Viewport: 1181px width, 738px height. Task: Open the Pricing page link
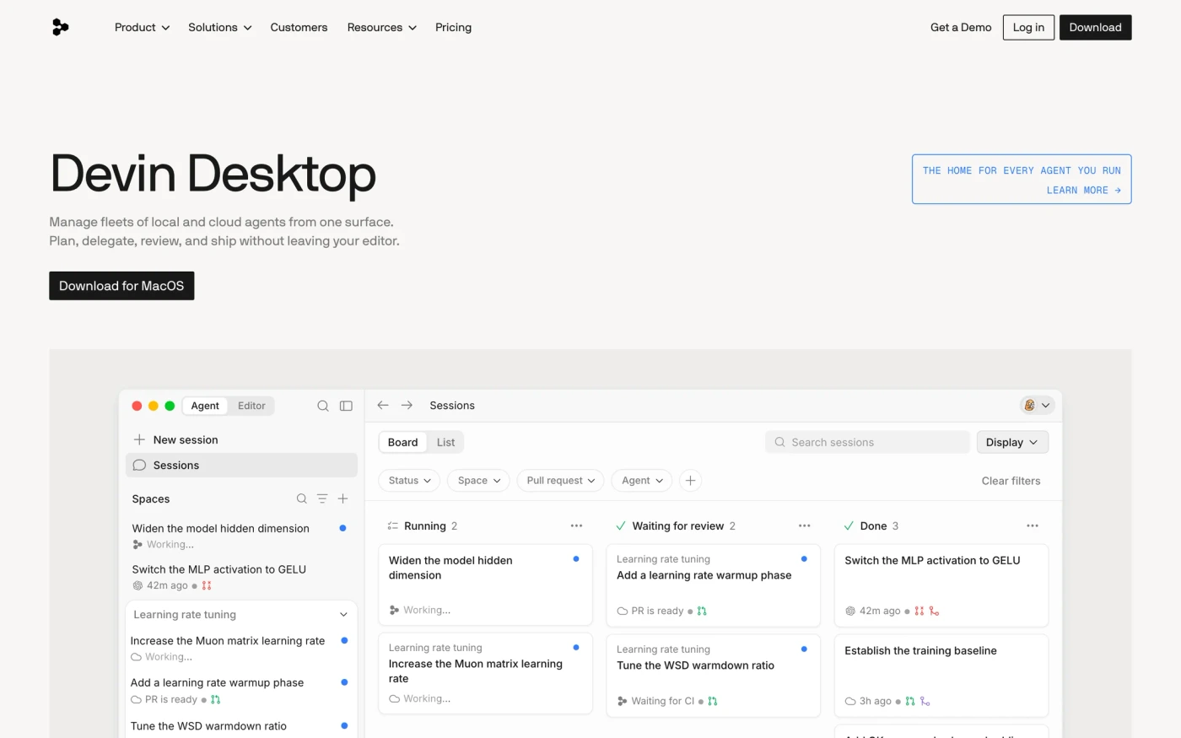click(x=453, y=28)
